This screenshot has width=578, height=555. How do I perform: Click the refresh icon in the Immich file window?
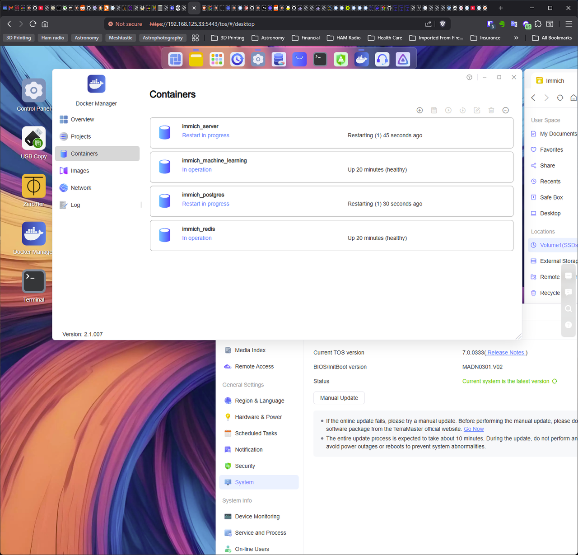click(560, 98)
